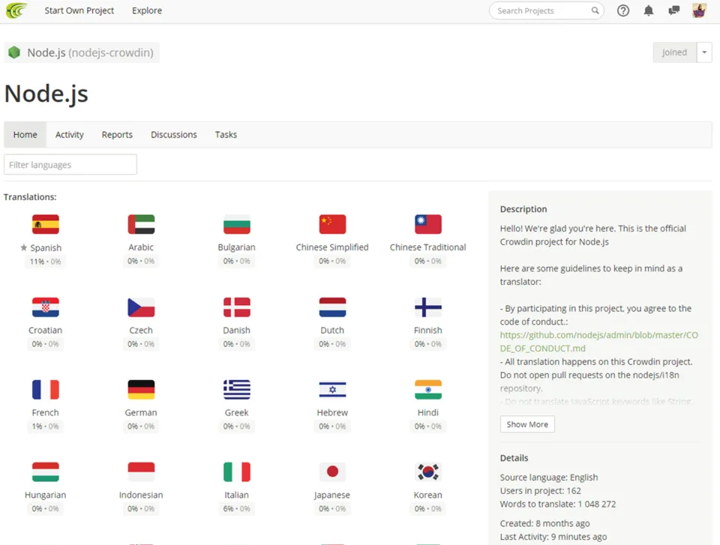Open the user profile avatar
This screenshot has height=545, width=720.
tap(699, 10)
